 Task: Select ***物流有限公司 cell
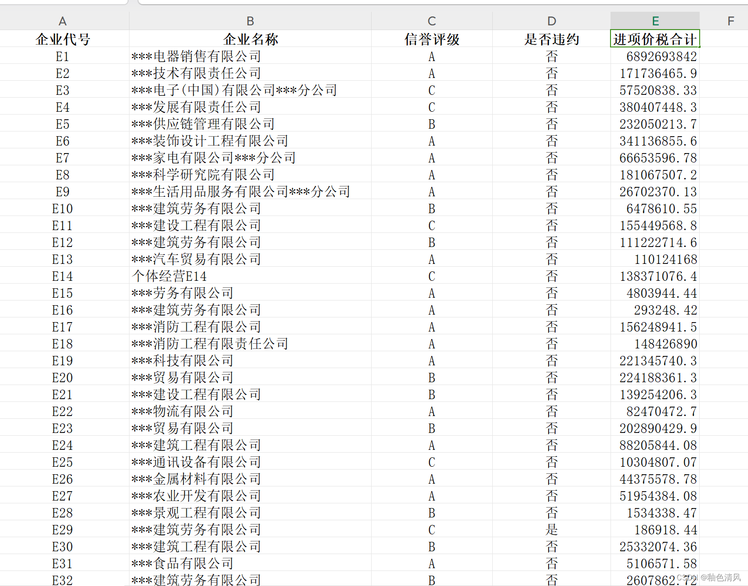click(250, 411)
